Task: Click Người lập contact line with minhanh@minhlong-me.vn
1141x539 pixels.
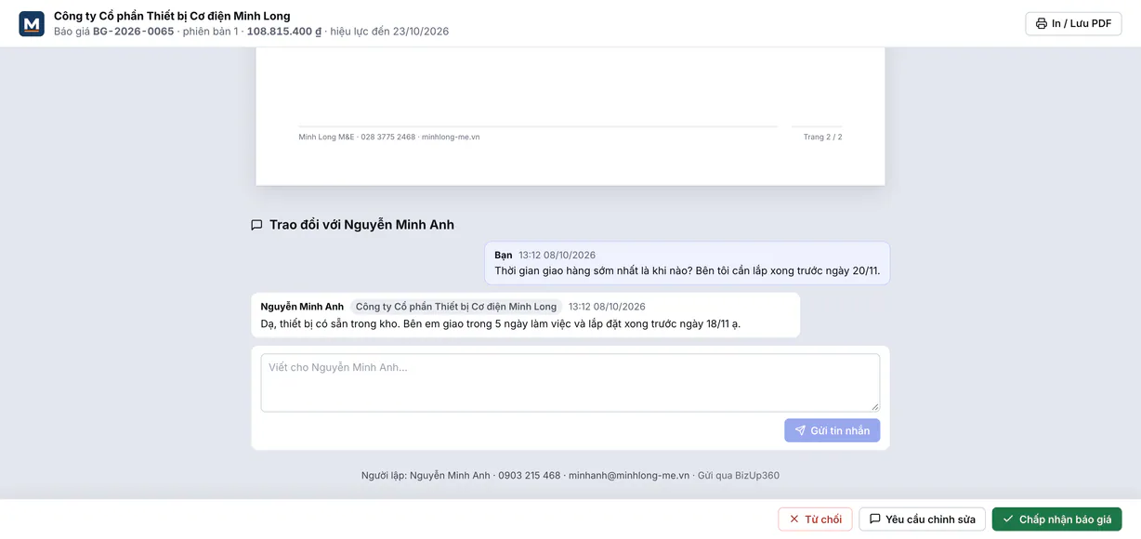Action: coord(525,476)
